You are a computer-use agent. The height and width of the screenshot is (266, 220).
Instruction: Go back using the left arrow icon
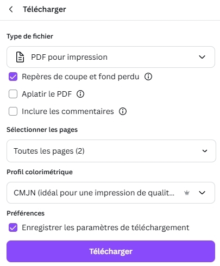pos(11,9)
